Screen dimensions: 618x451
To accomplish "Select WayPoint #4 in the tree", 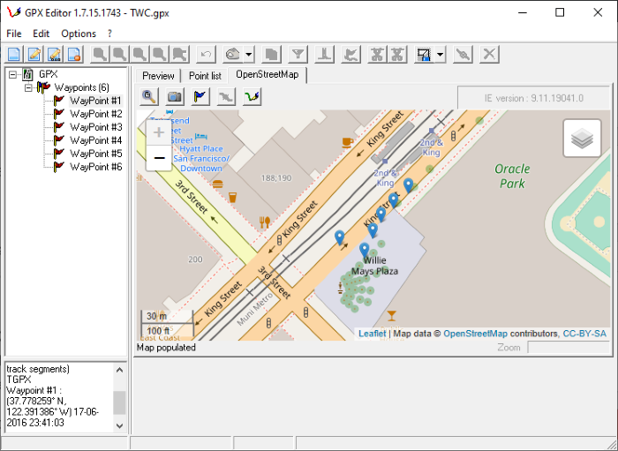I will point(95,140).
